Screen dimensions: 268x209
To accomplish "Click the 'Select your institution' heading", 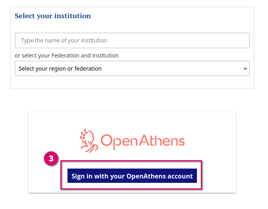I will pos(53,16).
